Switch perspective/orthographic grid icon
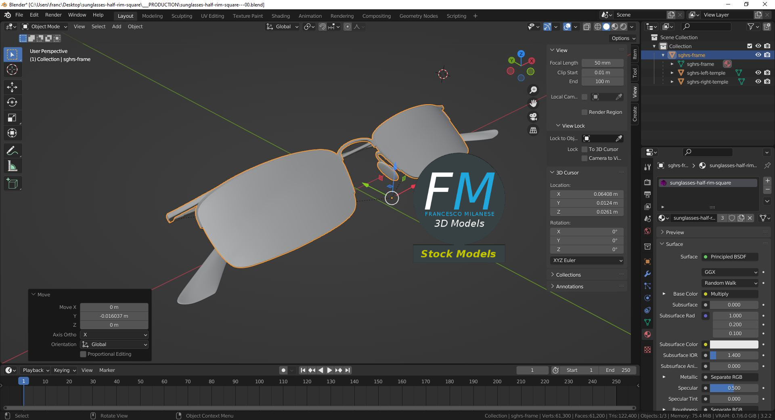The height and width of the screenshot is (420, 775). 533,130
